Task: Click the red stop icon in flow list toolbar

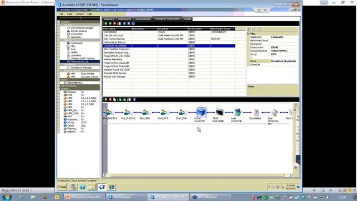Action: 115,23
